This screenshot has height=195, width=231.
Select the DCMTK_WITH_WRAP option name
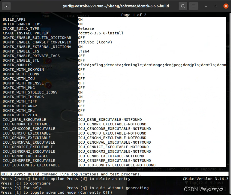click(x=20, y=106)
